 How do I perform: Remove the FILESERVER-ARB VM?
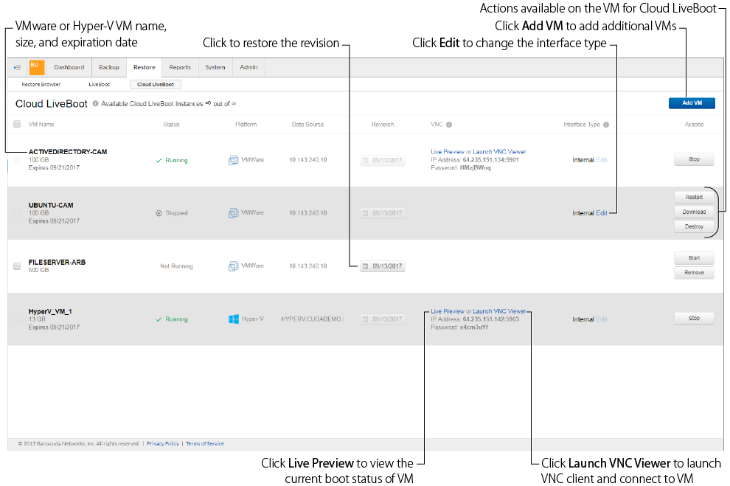[694, 273]
